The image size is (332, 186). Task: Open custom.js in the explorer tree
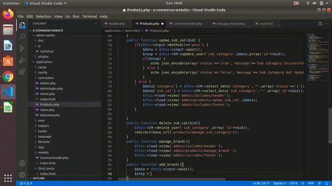(x=47, y=51)
